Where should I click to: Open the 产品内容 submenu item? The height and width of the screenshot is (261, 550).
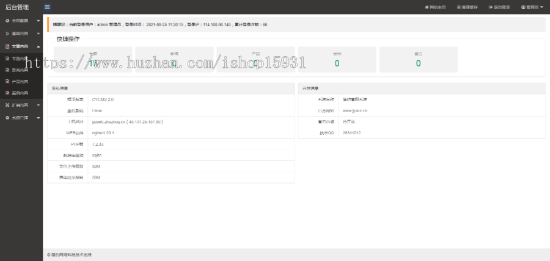[21, 82]
